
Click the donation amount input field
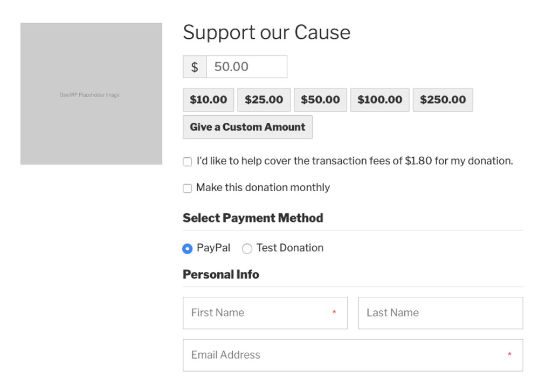click(246, 67)
